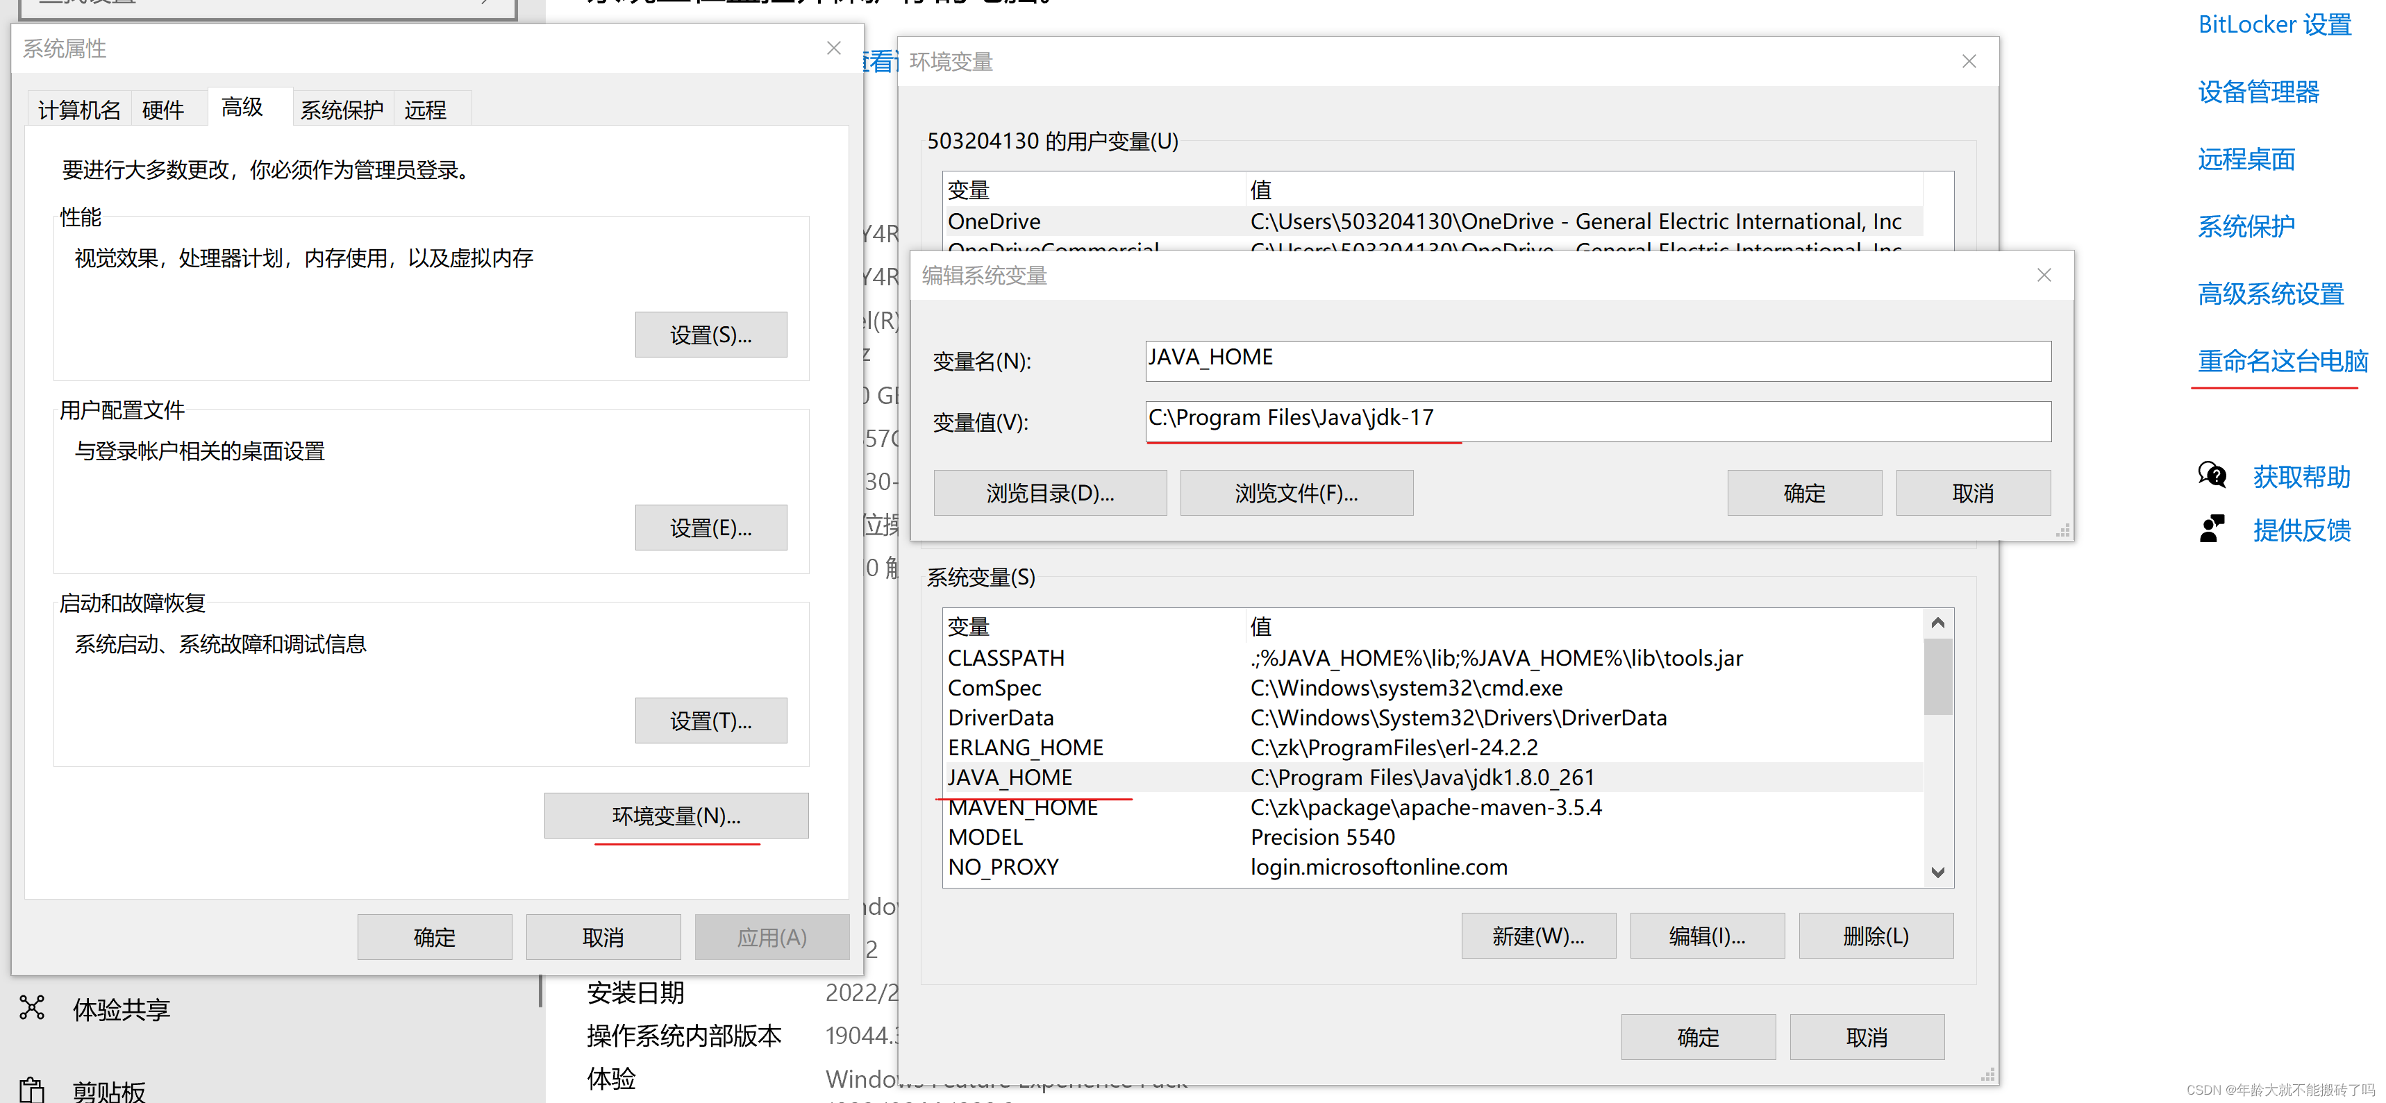Open startup recovery 设置(T)... button
The image size is (2386, 1103).
pos(710,720)
